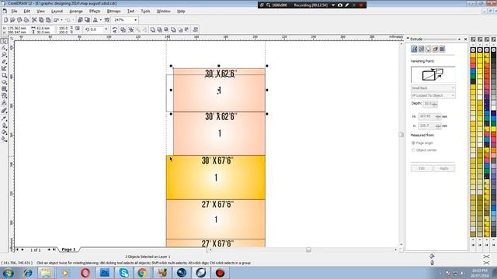This screenshot has height=279, width=497.
Task: Open the Tools menu
Action: pyautogui.click(x=145, y=11)
